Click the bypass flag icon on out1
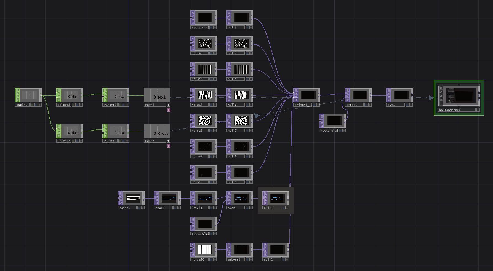 388,93
